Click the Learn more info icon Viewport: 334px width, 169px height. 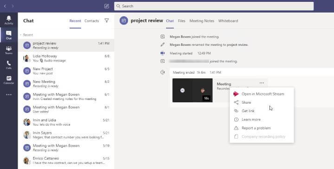pyautogui.click(x=236, y=119)
